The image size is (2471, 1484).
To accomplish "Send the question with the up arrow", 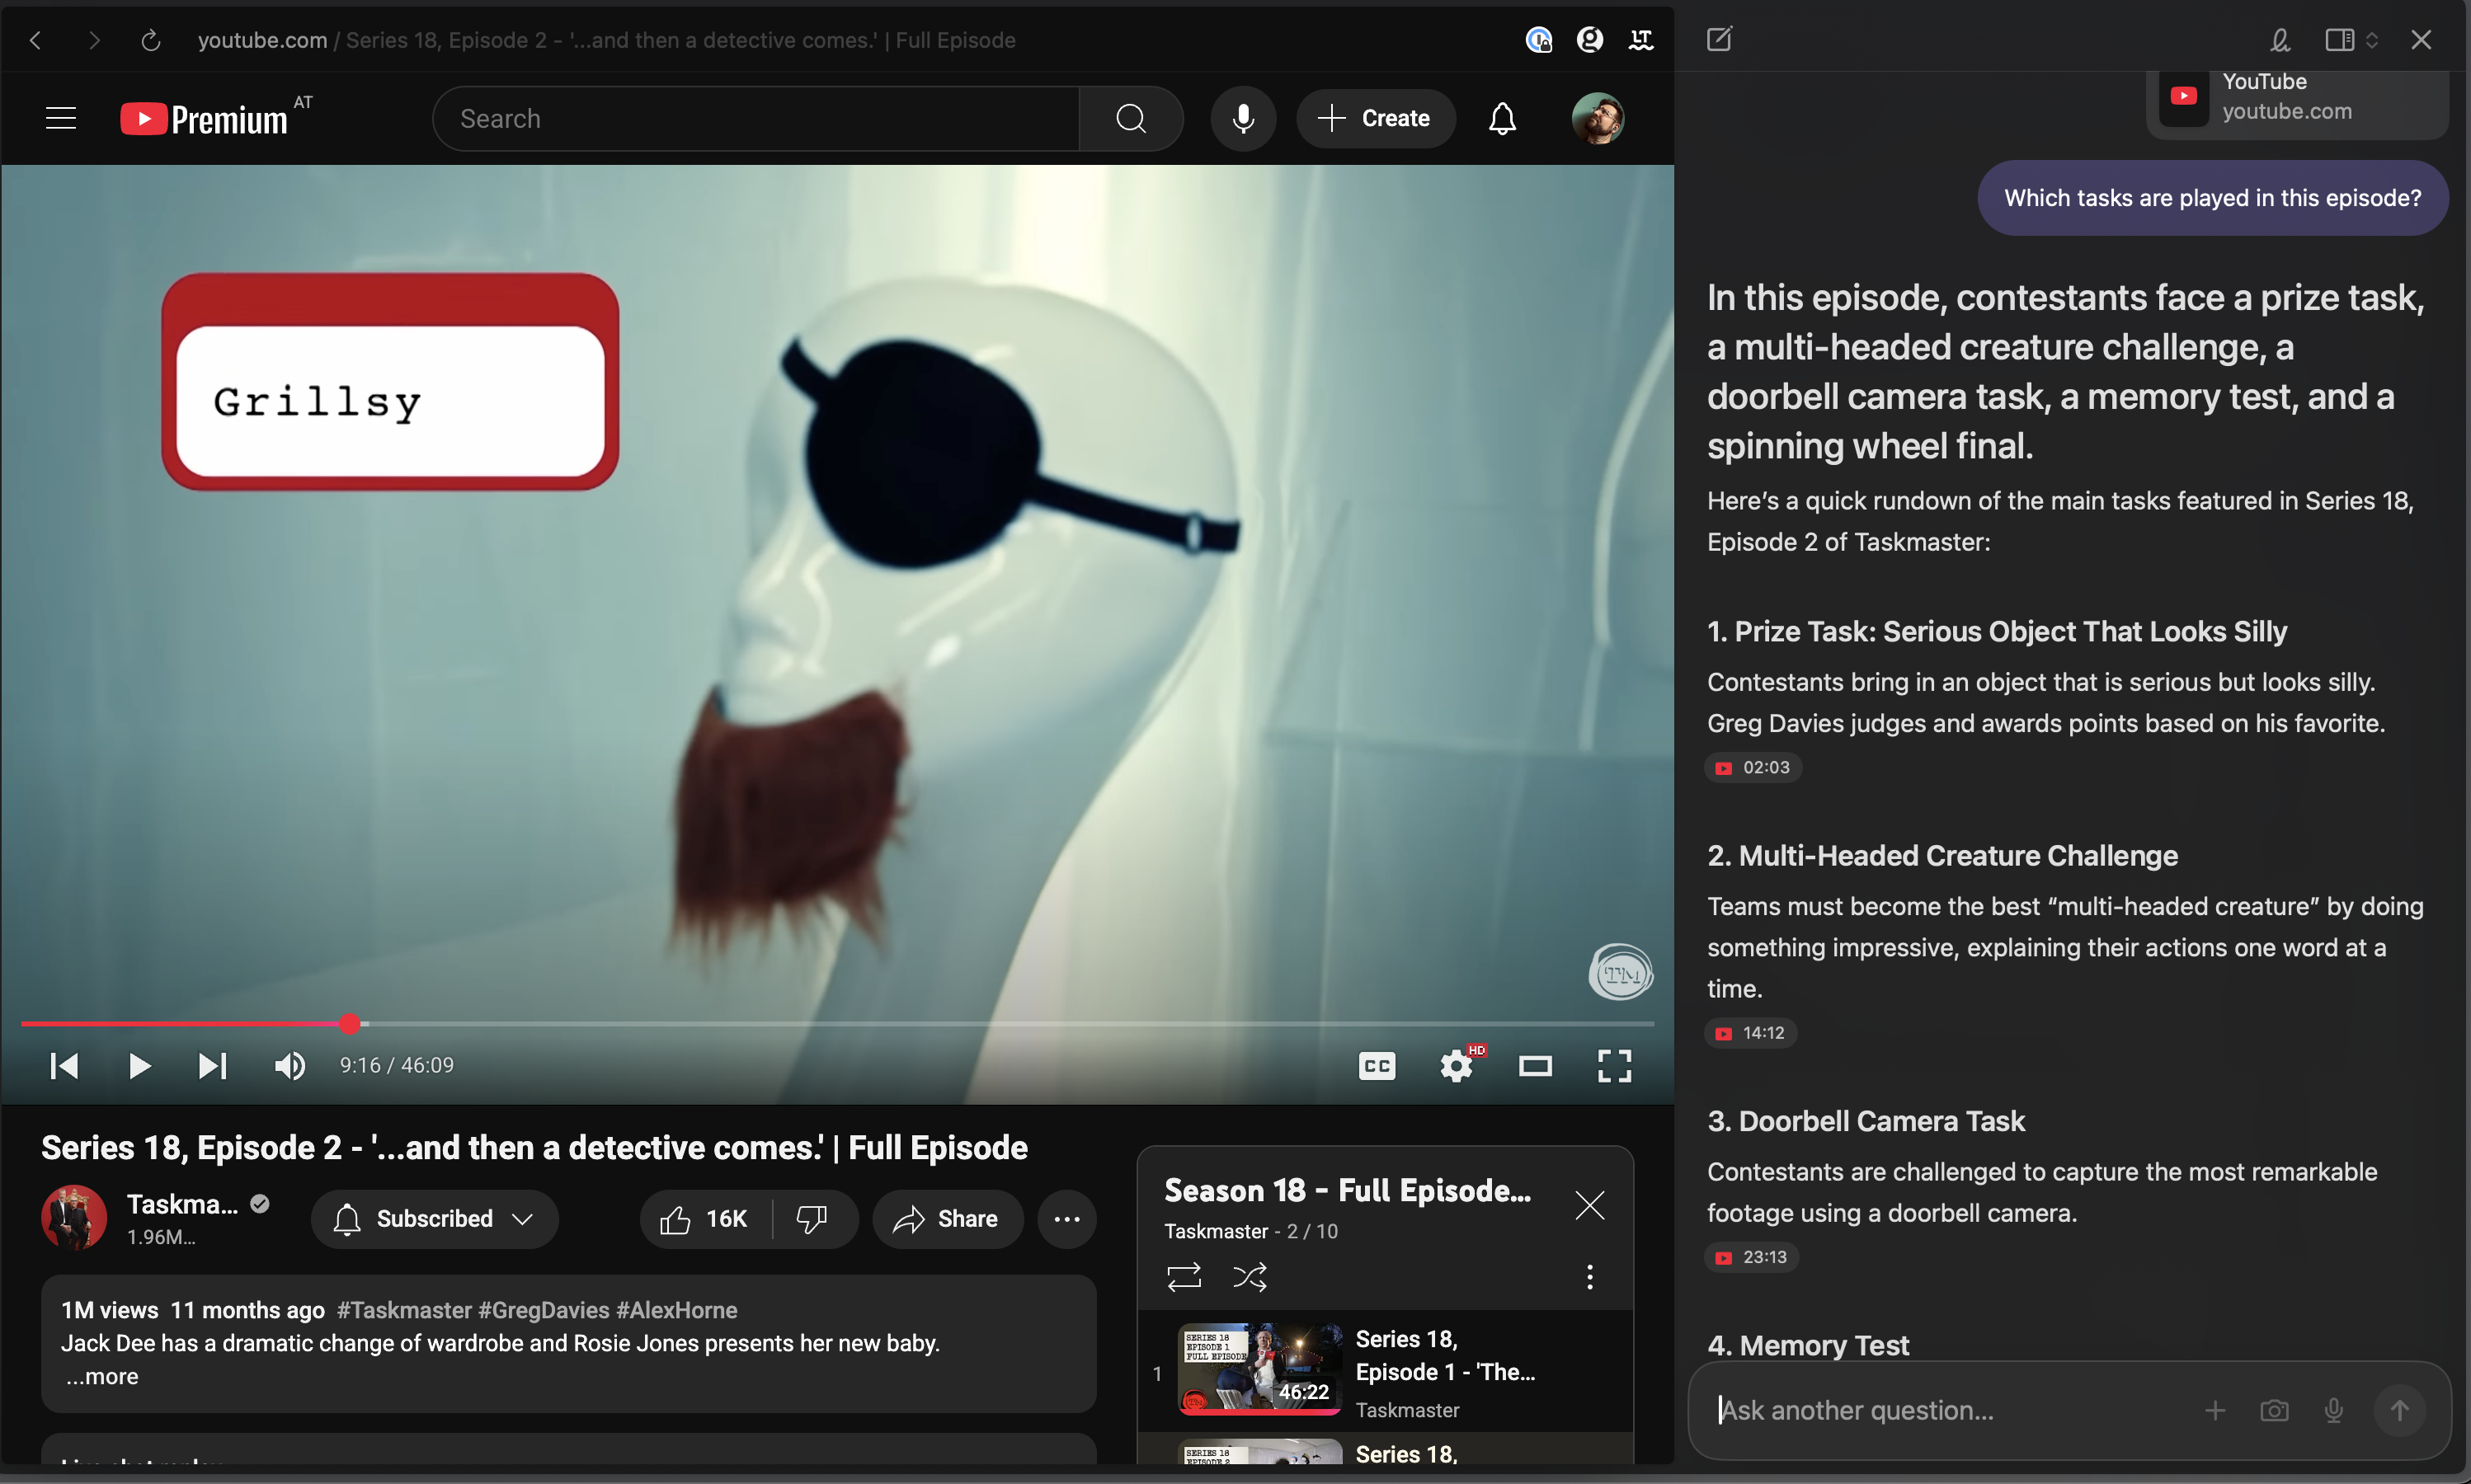I will pos(2399,1410).
